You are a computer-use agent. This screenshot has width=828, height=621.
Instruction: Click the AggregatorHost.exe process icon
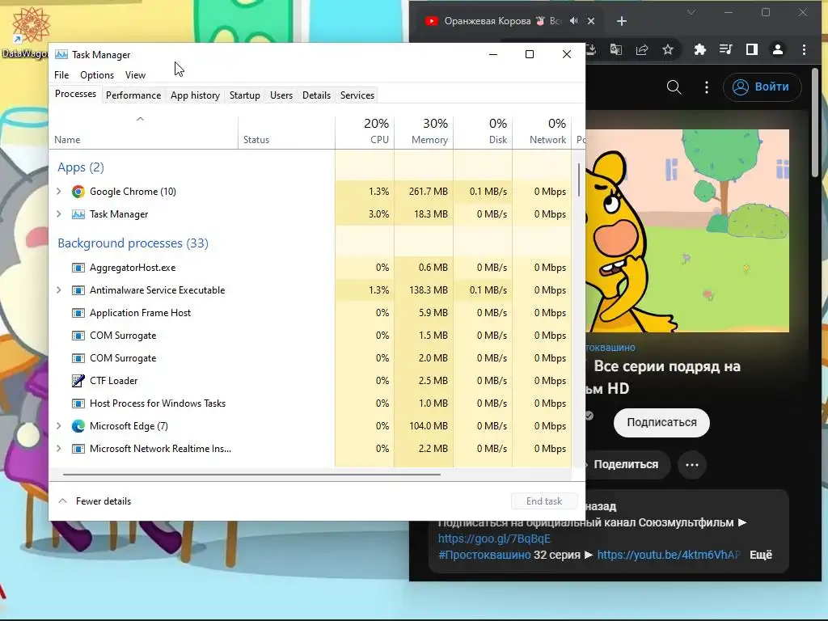[78, 268]
